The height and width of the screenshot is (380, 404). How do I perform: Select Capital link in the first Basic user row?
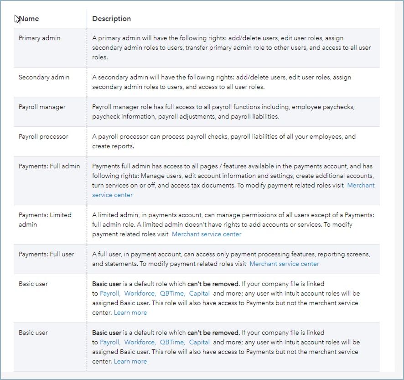199,293
